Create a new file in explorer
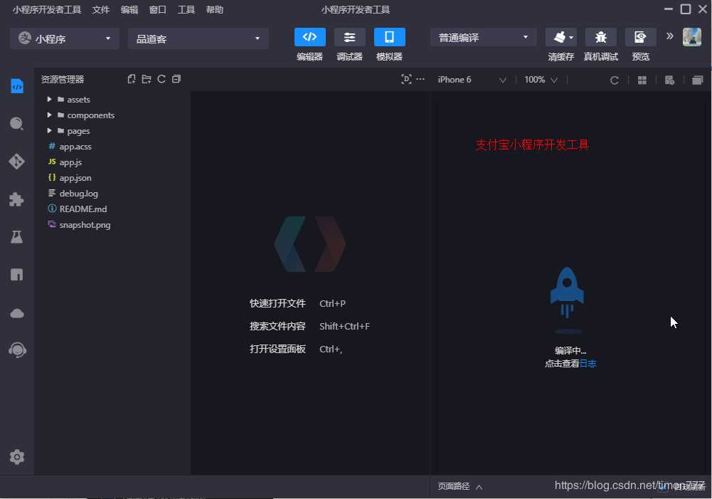 132,79
